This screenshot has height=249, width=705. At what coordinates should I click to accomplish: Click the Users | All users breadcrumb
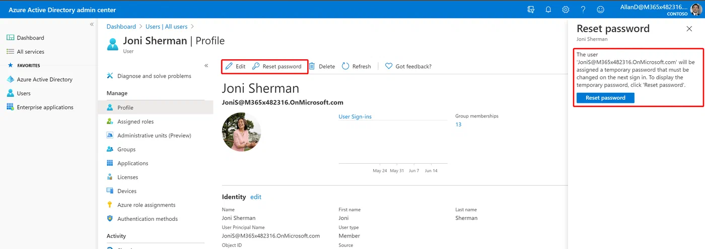tap(167, 27)
